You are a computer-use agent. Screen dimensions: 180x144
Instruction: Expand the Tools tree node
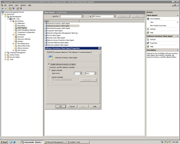[x=5, y=59]
